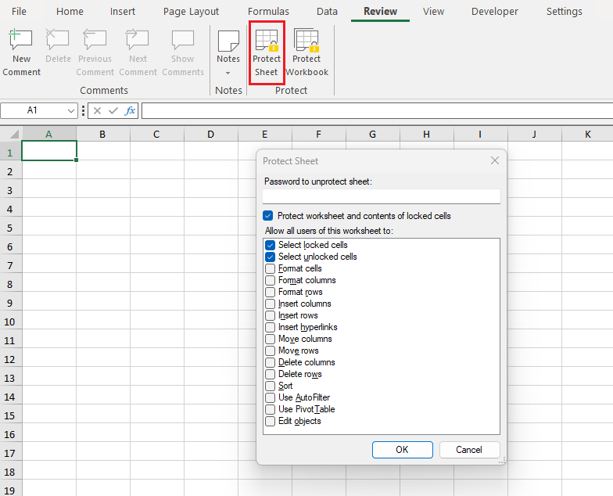Screen dimensions: 613x496
Task: Click the formula bar cancel X icon
Action: click(97, 111)
